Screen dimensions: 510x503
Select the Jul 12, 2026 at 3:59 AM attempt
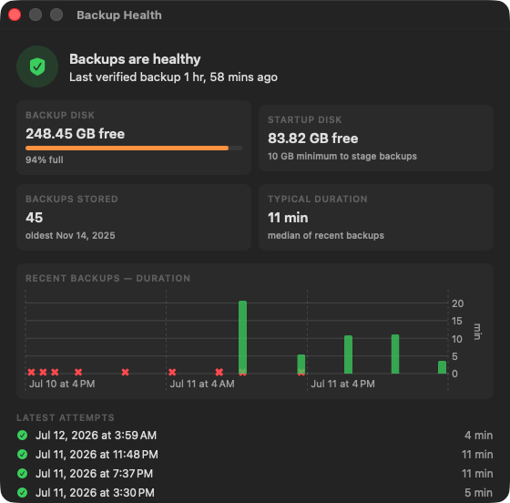(255, 435)
